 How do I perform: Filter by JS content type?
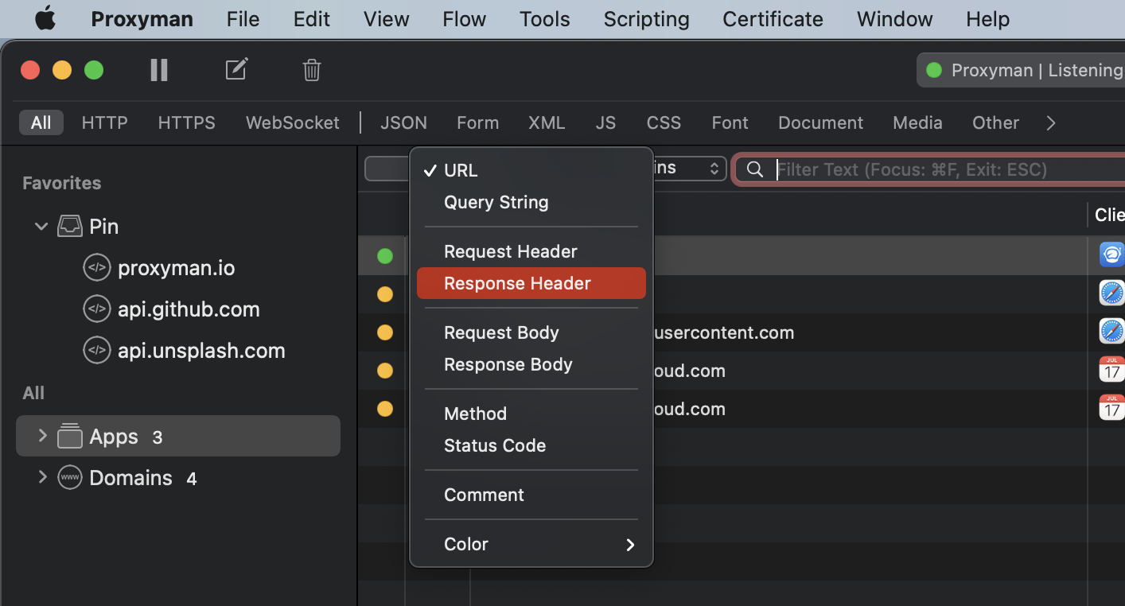(605, 122)
